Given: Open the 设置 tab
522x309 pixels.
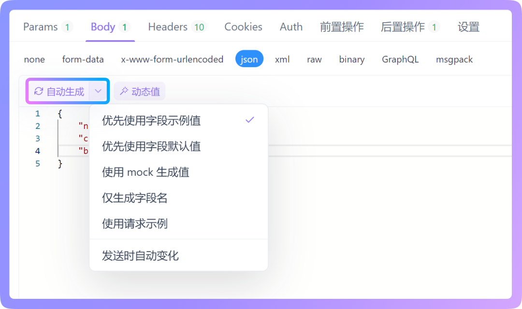Looking at the screenshot, I should 467,27.
